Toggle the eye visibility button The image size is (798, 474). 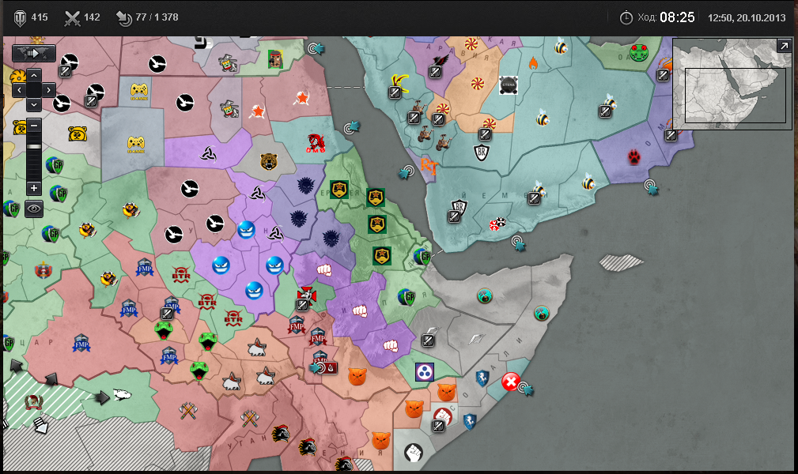click(33, 209)
